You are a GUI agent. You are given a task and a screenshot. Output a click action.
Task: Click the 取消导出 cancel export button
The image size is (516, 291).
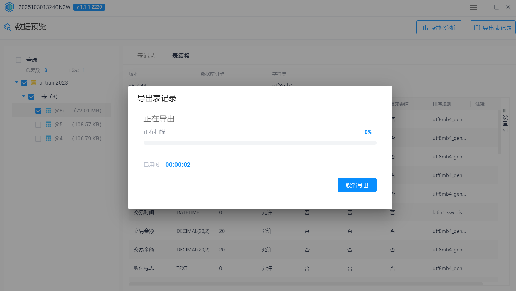357,185
